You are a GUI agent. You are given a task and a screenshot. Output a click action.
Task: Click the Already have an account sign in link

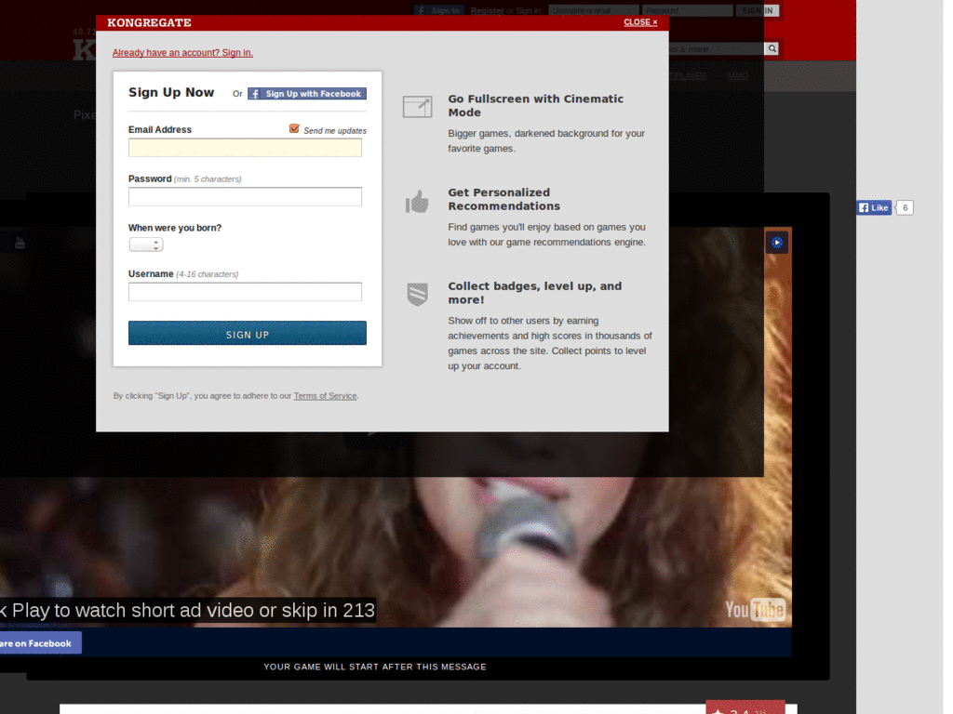182,52
